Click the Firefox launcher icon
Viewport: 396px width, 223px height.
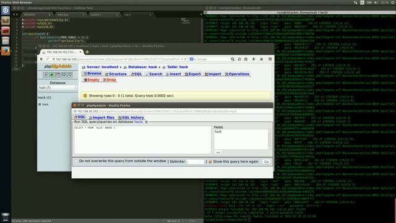point(6,51)
